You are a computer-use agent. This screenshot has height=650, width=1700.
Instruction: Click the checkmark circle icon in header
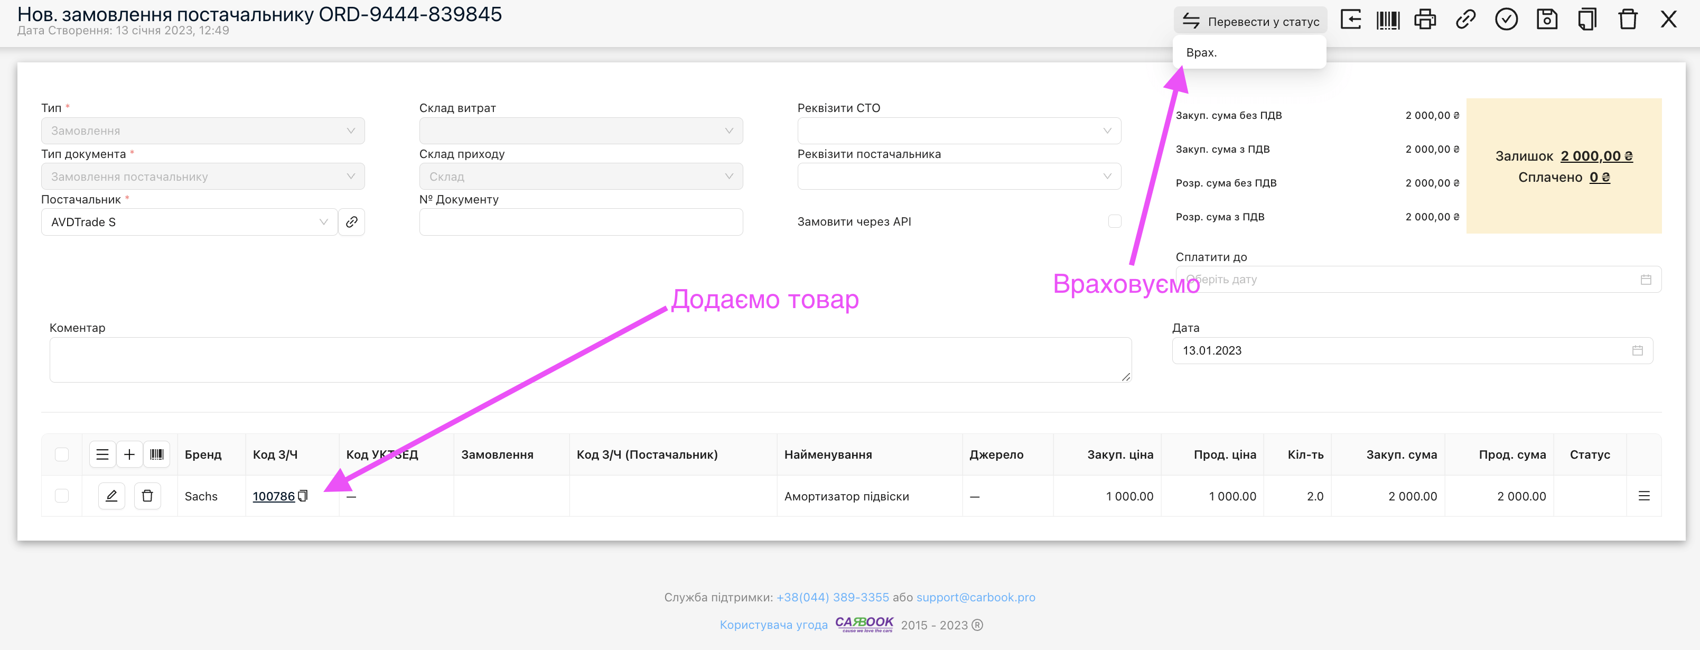tap(1506, 20)
